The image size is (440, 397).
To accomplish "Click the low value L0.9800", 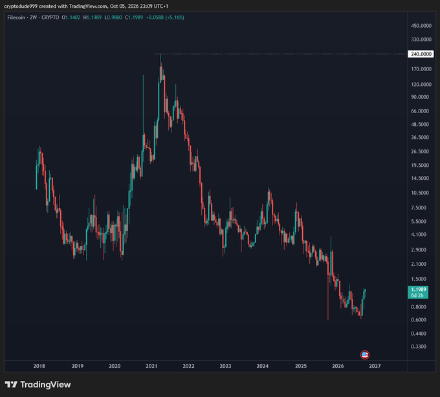I will pyautogui.click(x=113, y=17).
